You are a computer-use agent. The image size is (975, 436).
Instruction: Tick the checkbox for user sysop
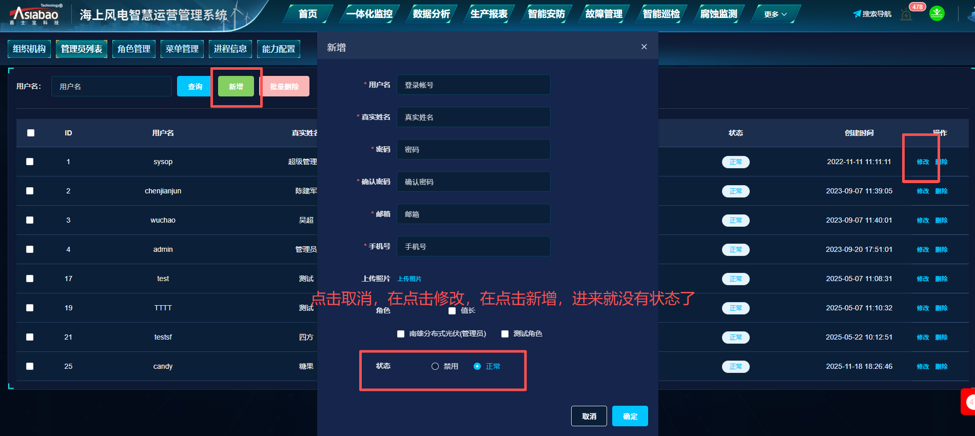pyautogui.click(x=30, y=162)
